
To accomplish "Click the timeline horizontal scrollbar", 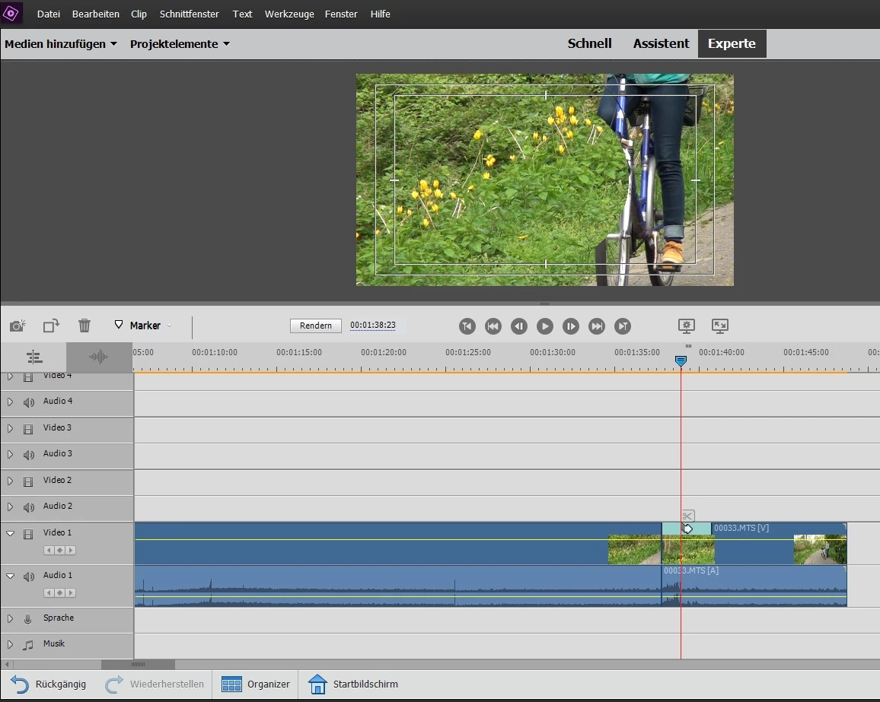I will click(x=138, y=664).
